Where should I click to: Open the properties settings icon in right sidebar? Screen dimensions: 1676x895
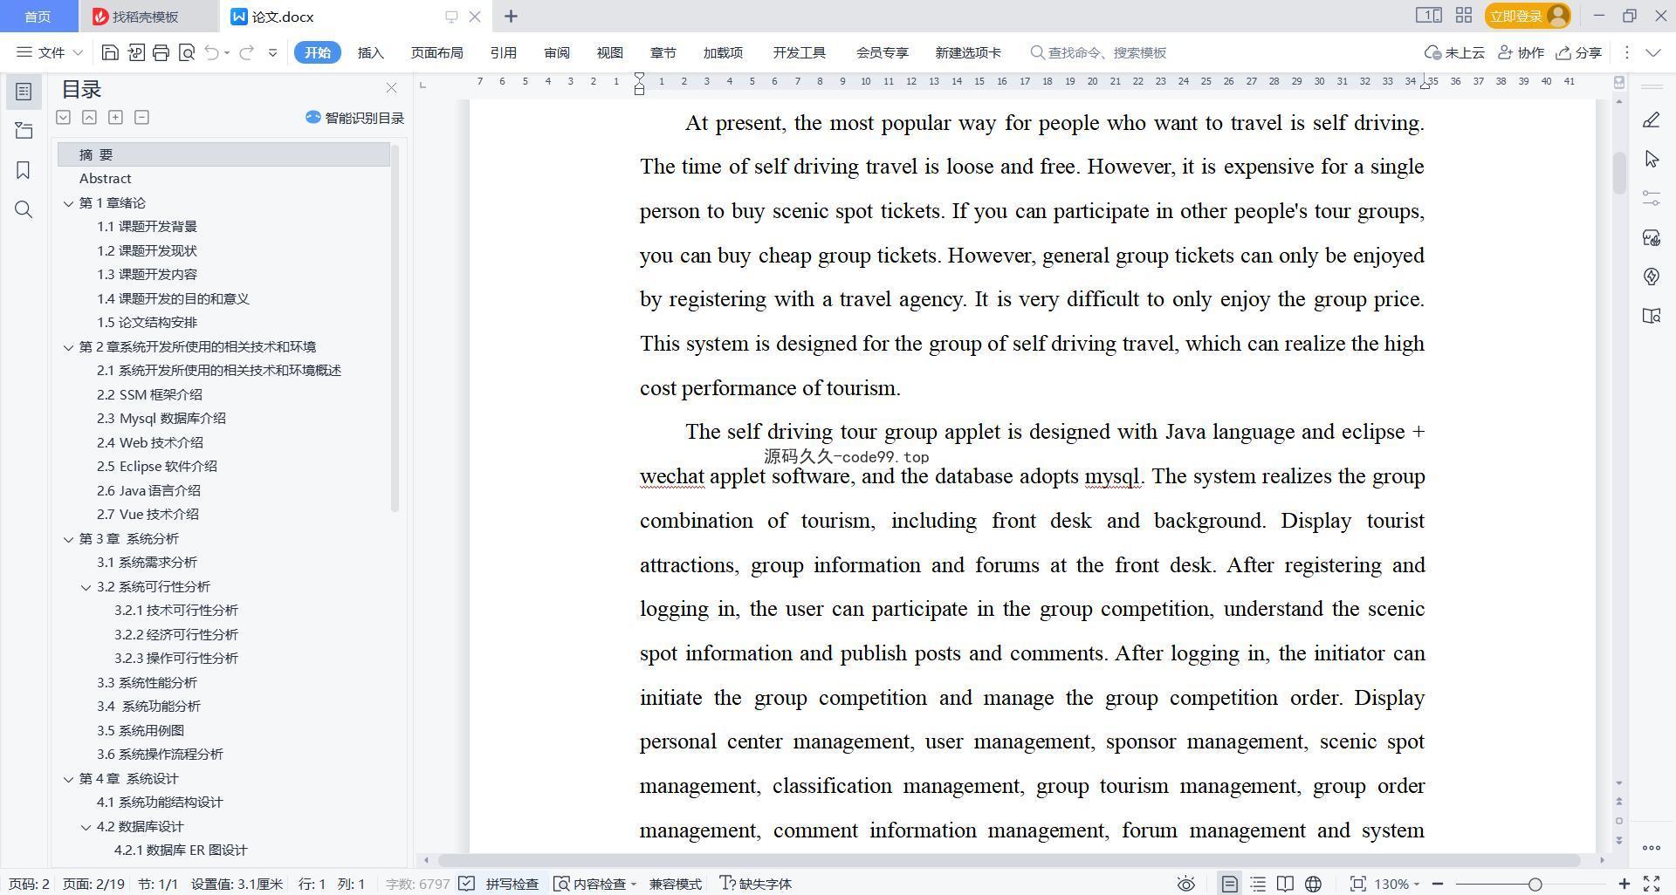click(x=1651, y=198)
